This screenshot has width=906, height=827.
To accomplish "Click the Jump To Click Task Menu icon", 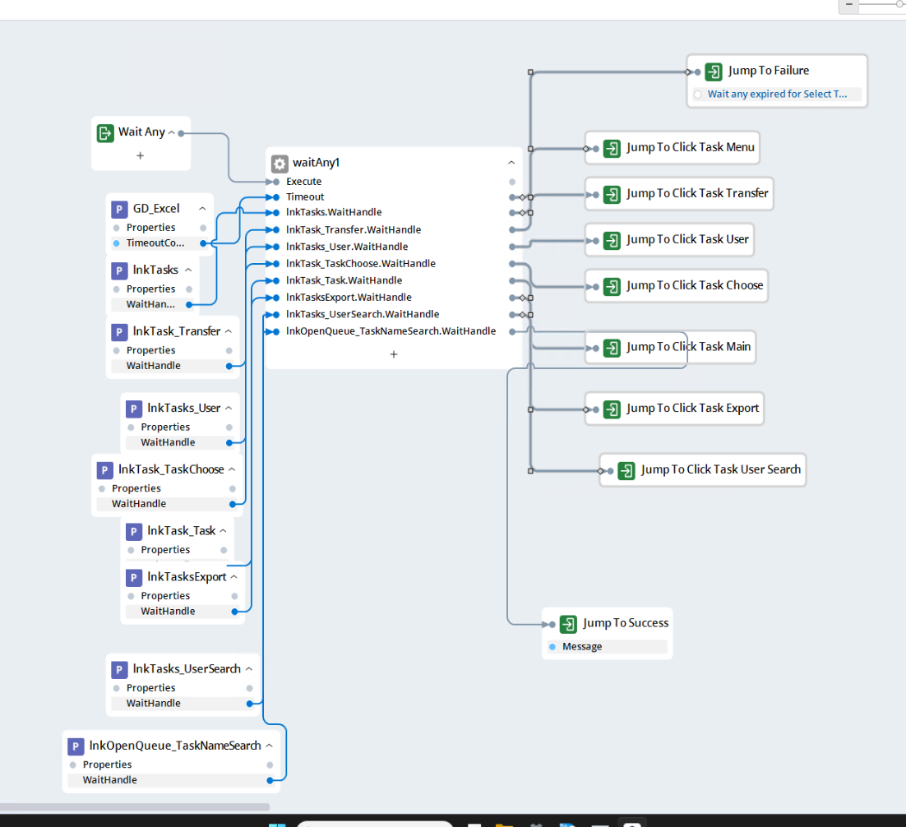I will [612, 149].
